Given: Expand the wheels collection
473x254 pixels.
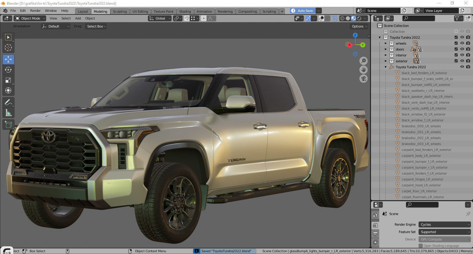Looking at the screenshot, I should 386,43.
